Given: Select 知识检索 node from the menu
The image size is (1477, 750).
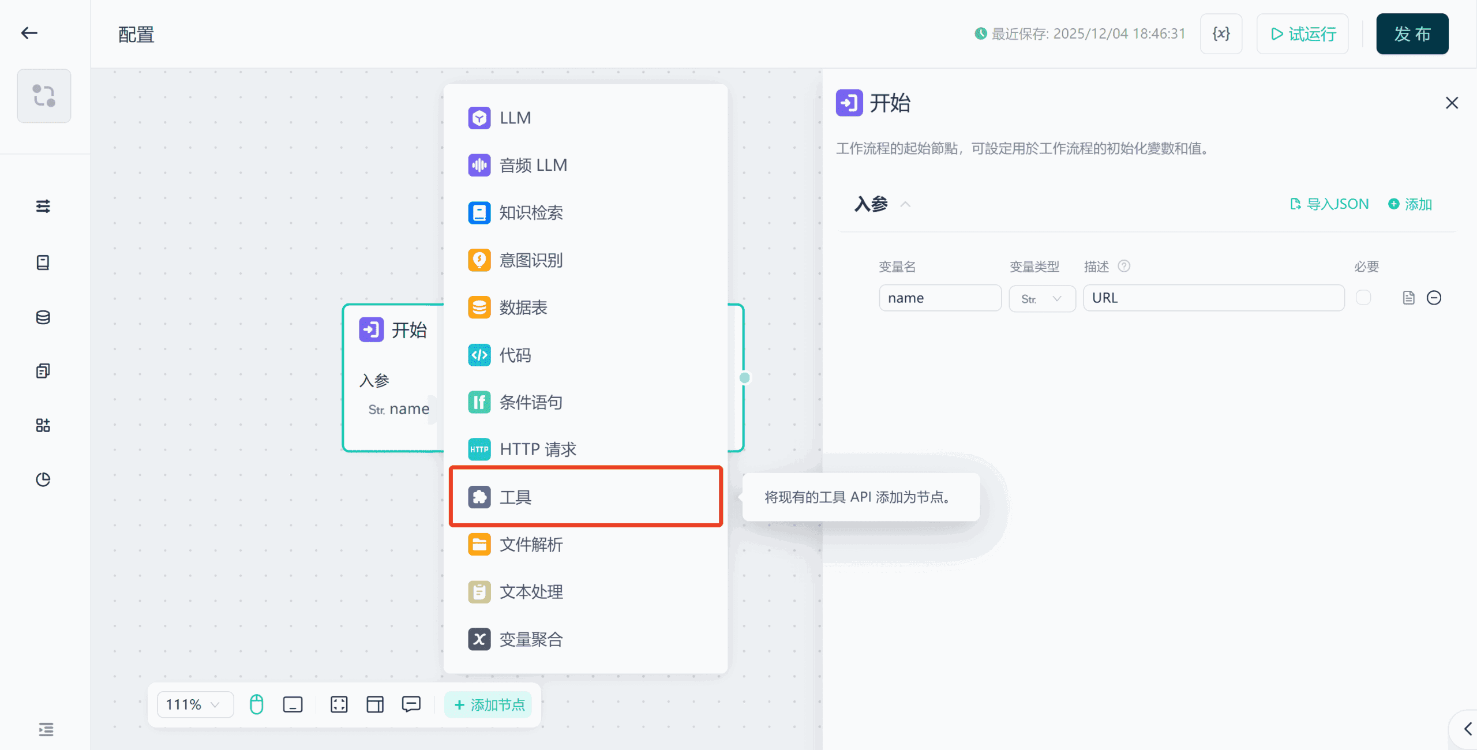Looking at the screenshot, I should pyautogui.click(x=585, y=213).
